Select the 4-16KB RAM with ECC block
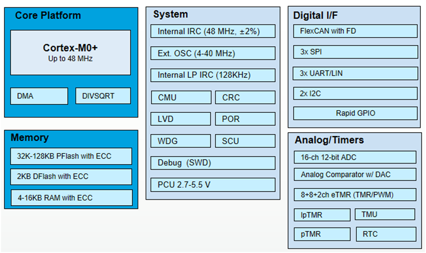 pos(71,197)
